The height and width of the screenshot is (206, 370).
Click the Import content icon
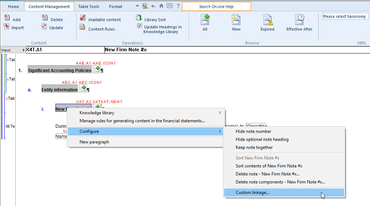pos(7,27)
